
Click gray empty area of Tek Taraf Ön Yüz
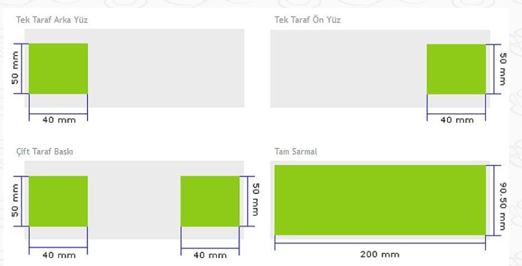(x=348, y=69)
